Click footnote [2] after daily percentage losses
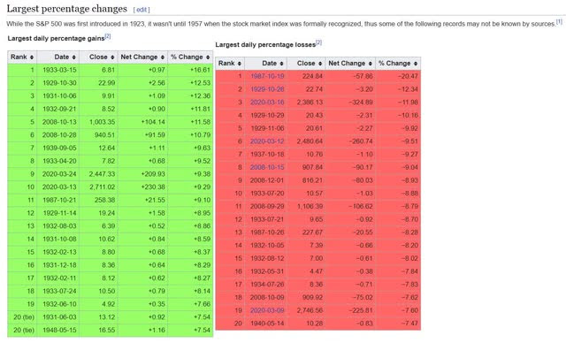The width and height of the screenshot is (566, 343). (x=318, y=42)
